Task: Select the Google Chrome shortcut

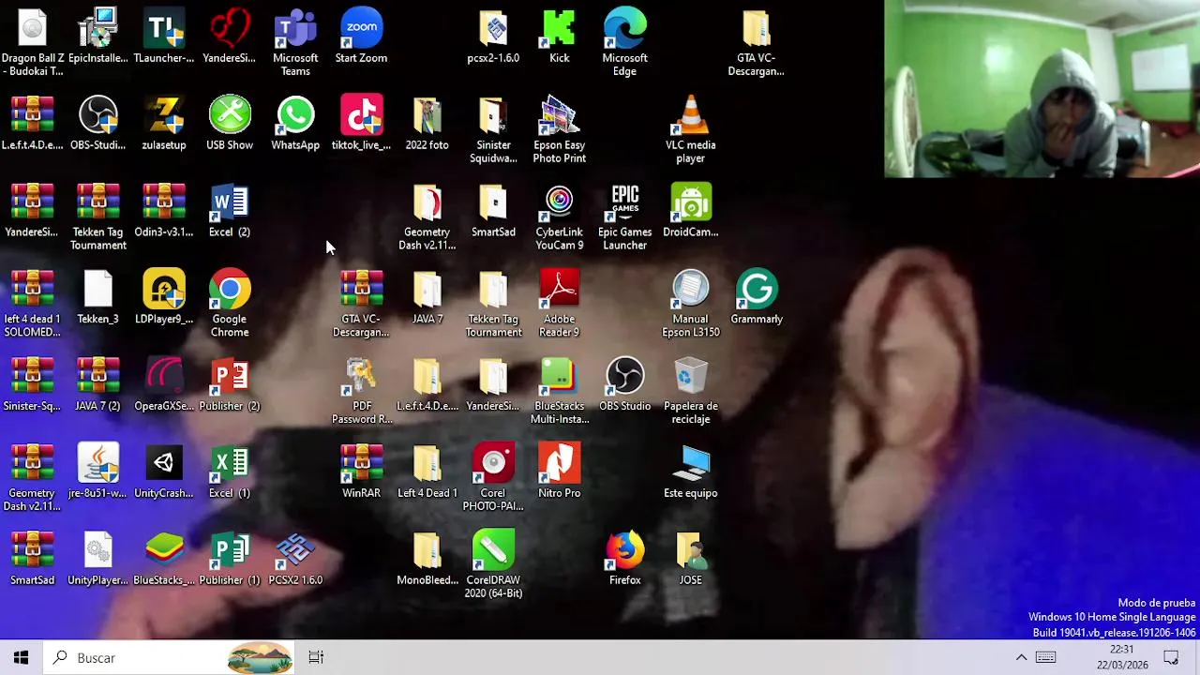Action: 230,304
